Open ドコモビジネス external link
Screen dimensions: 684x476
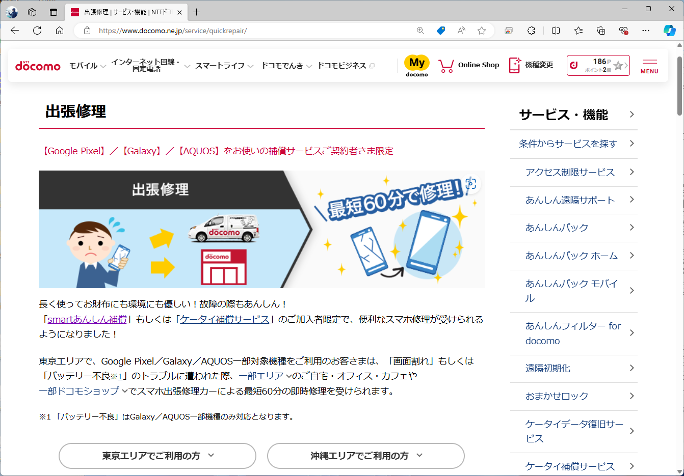(346, 66)
